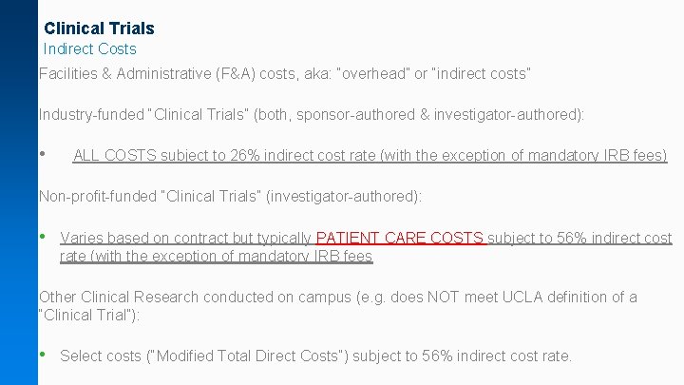The height and width of the screenshot is (385, 684).
Task: Select the Clinical Trials slide title
Action: pyautogui.click(x=99, y=29)
